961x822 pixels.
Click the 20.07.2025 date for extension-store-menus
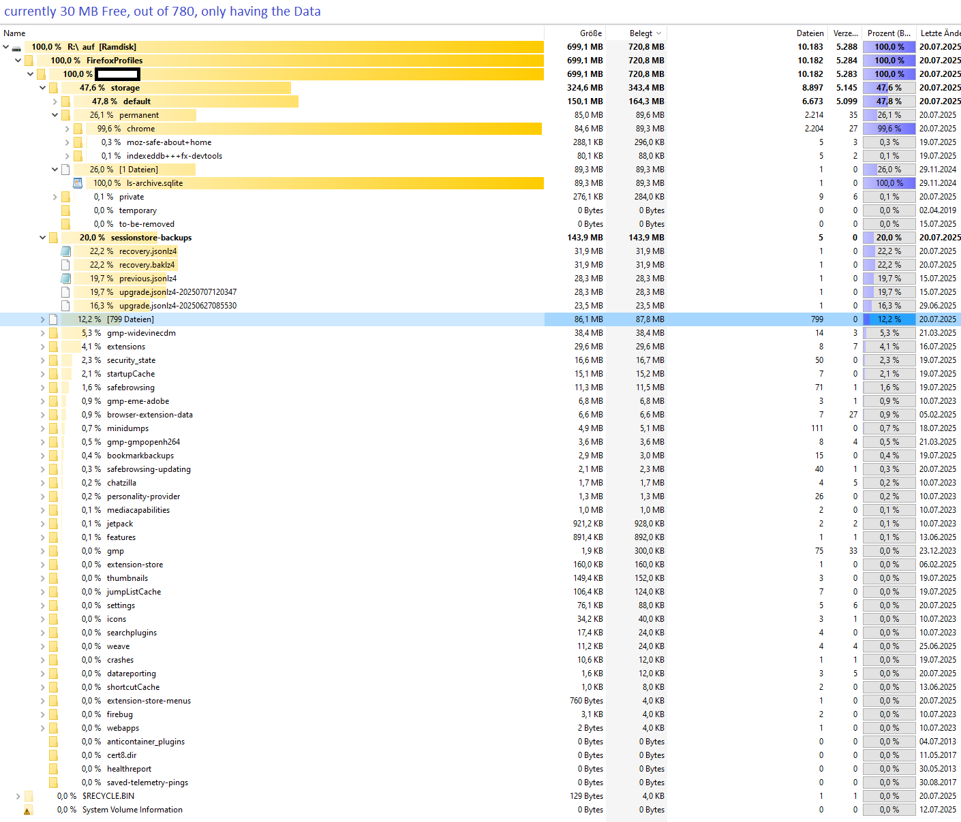coord(938,701)
